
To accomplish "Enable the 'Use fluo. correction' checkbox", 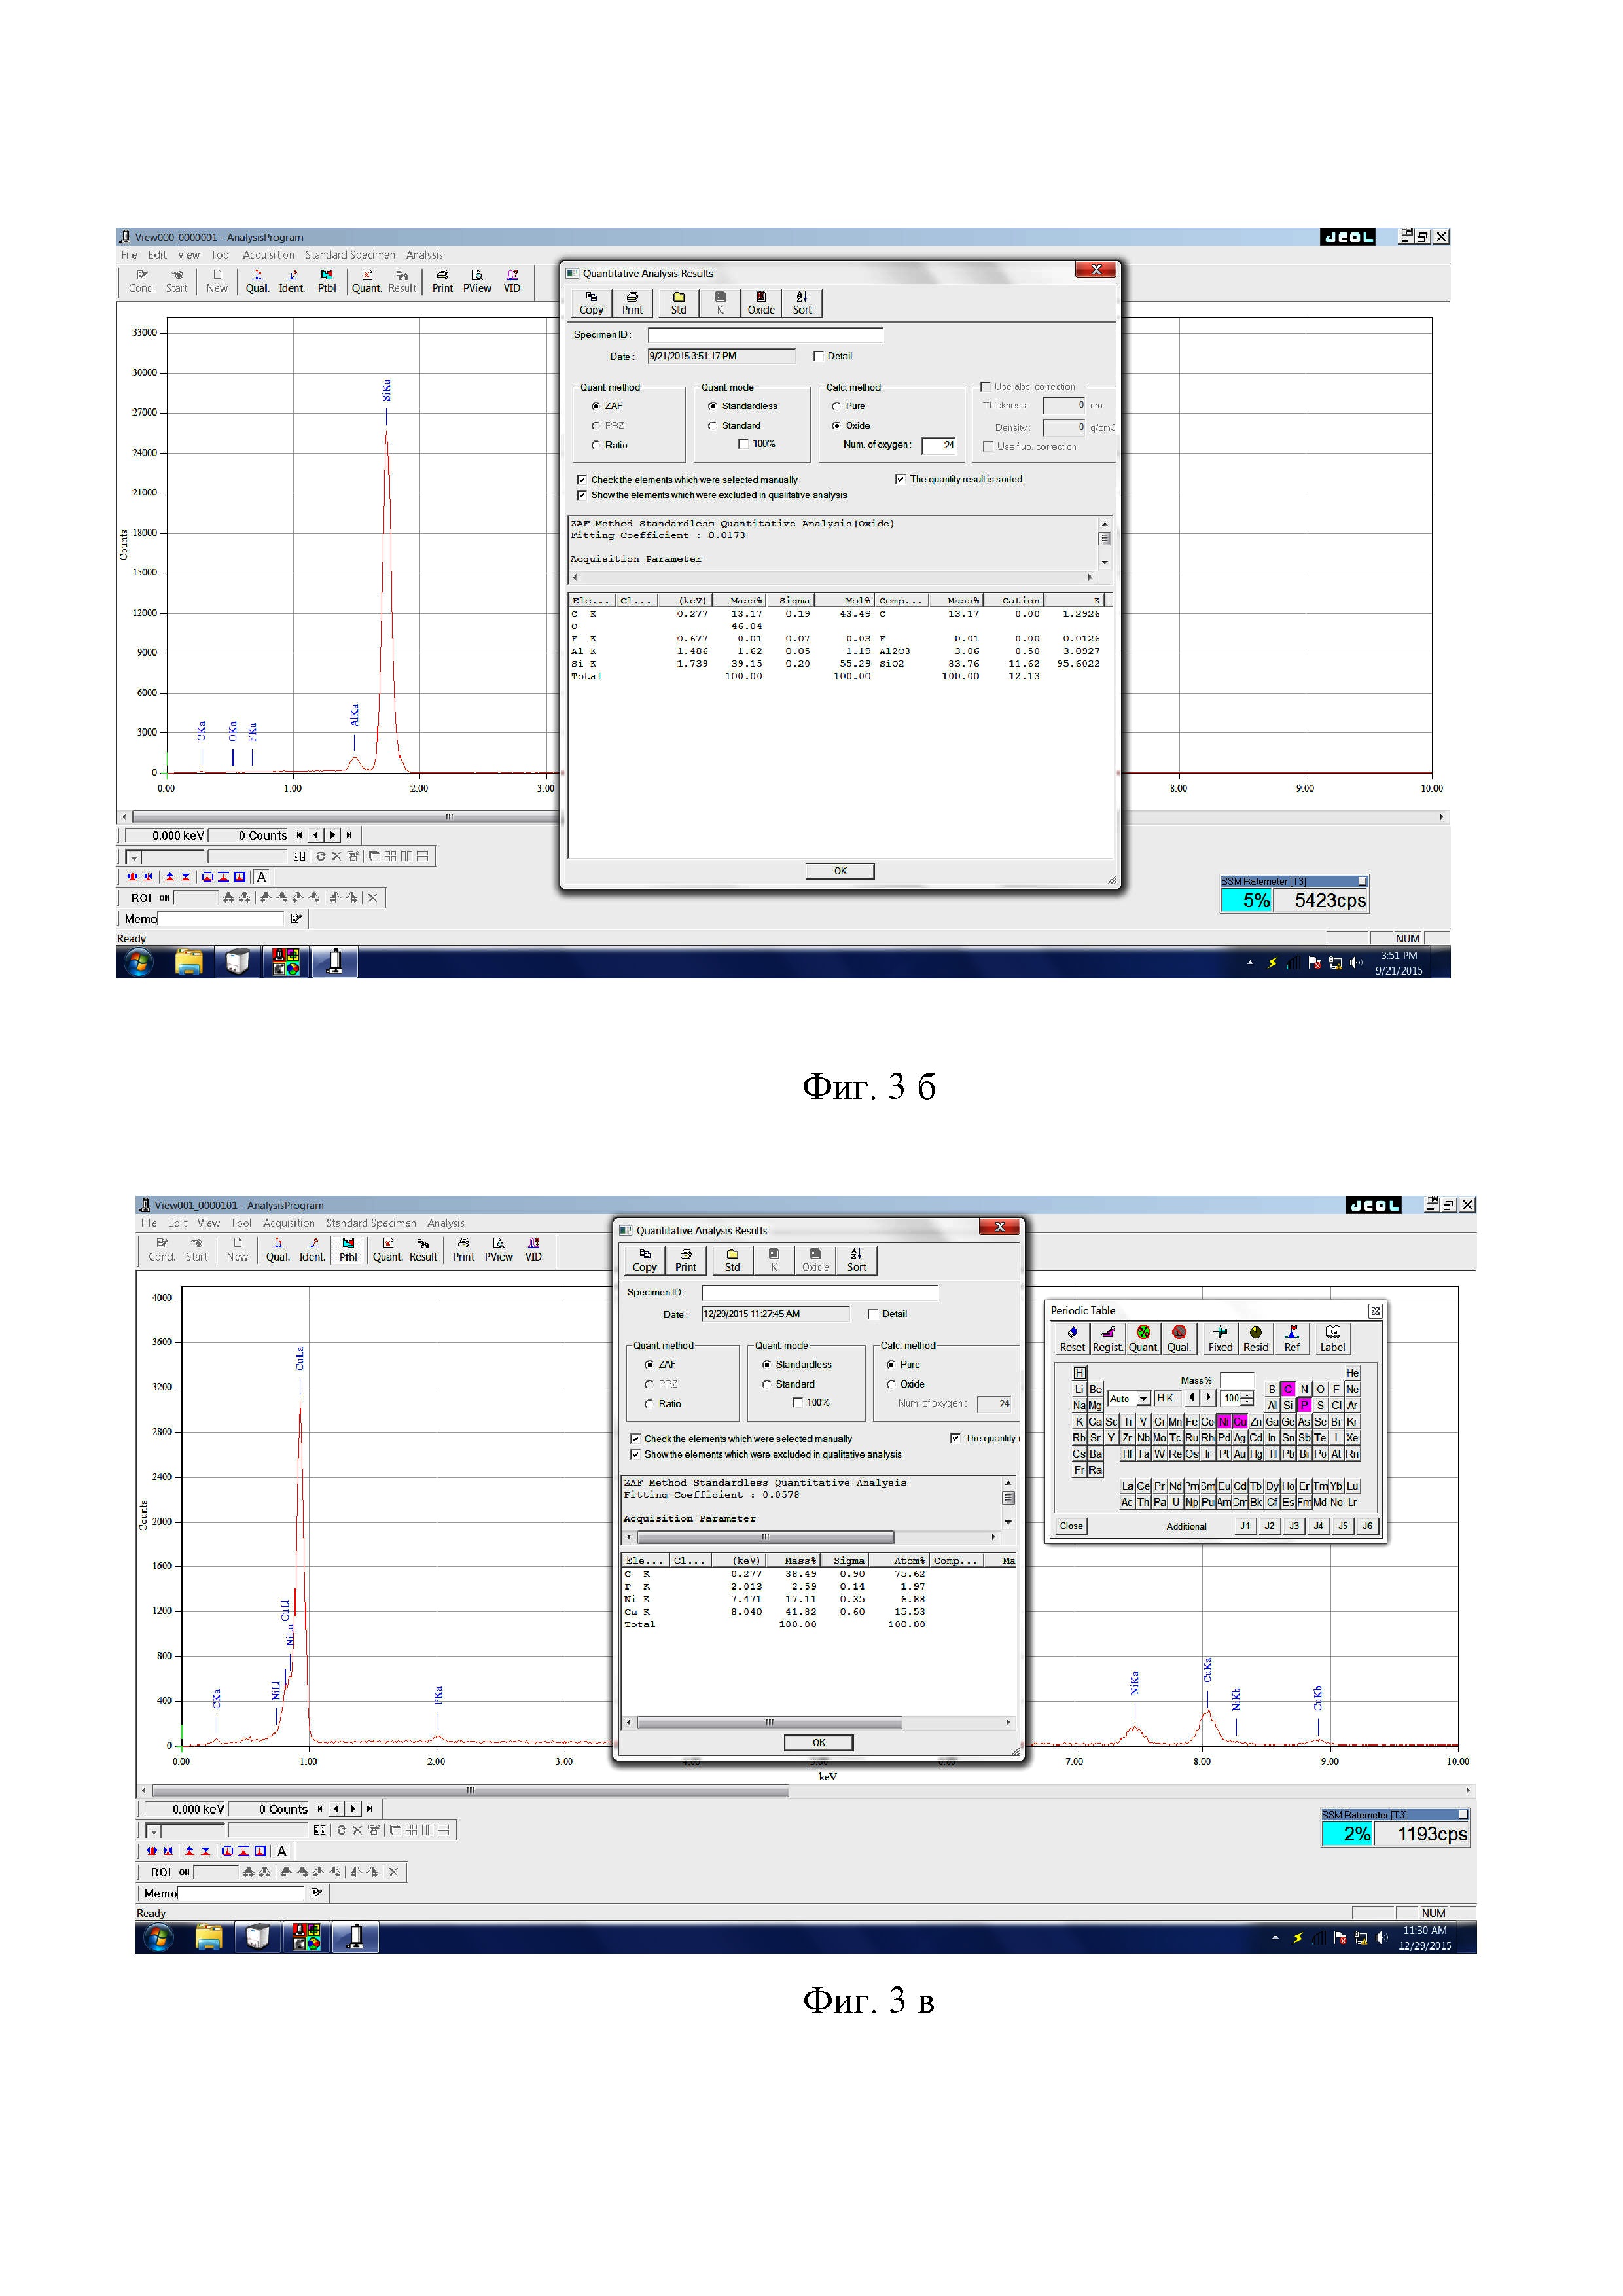I will (988, 446).
